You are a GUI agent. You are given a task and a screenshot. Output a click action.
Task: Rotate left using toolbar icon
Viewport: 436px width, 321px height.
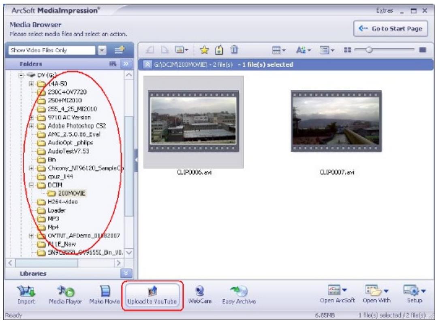[150, 50]
